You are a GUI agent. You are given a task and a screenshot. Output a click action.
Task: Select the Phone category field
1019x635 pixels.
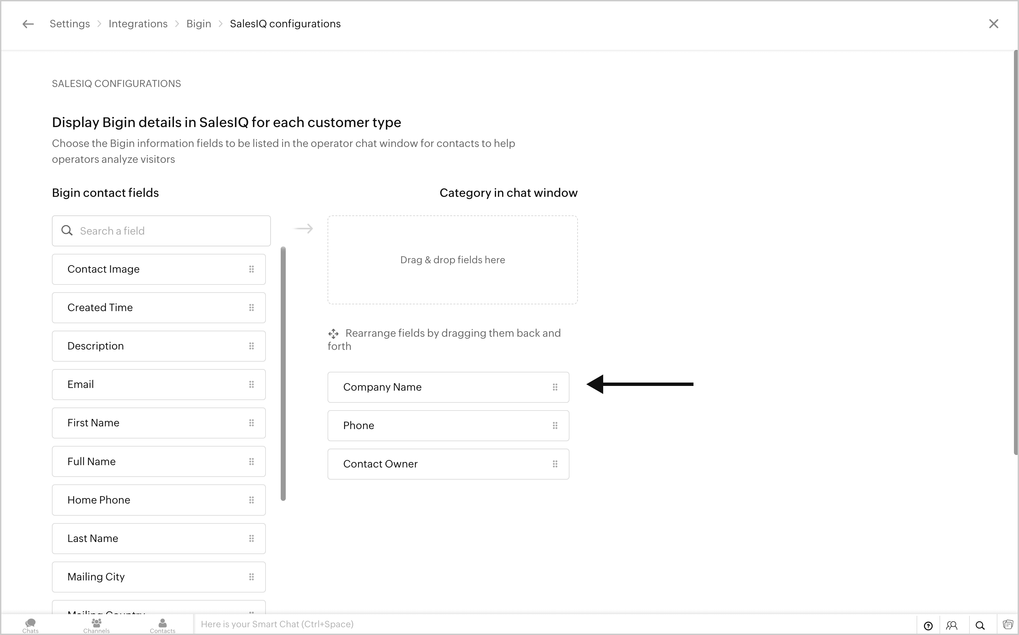pyautogui.click(x=449, y=426)
